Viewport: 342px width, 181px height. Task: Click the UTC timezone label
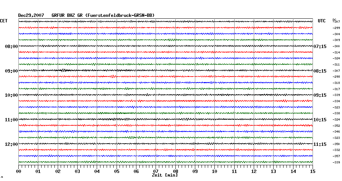point(322,21)
